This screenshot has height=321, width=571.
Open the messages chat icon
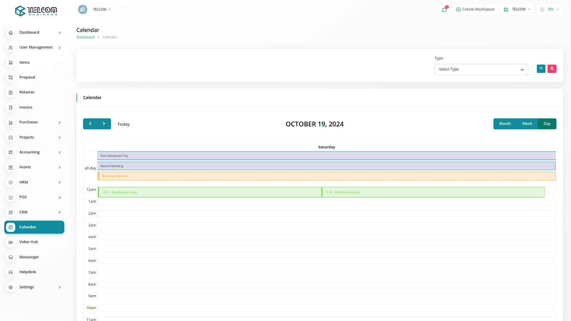coord(444,10)
